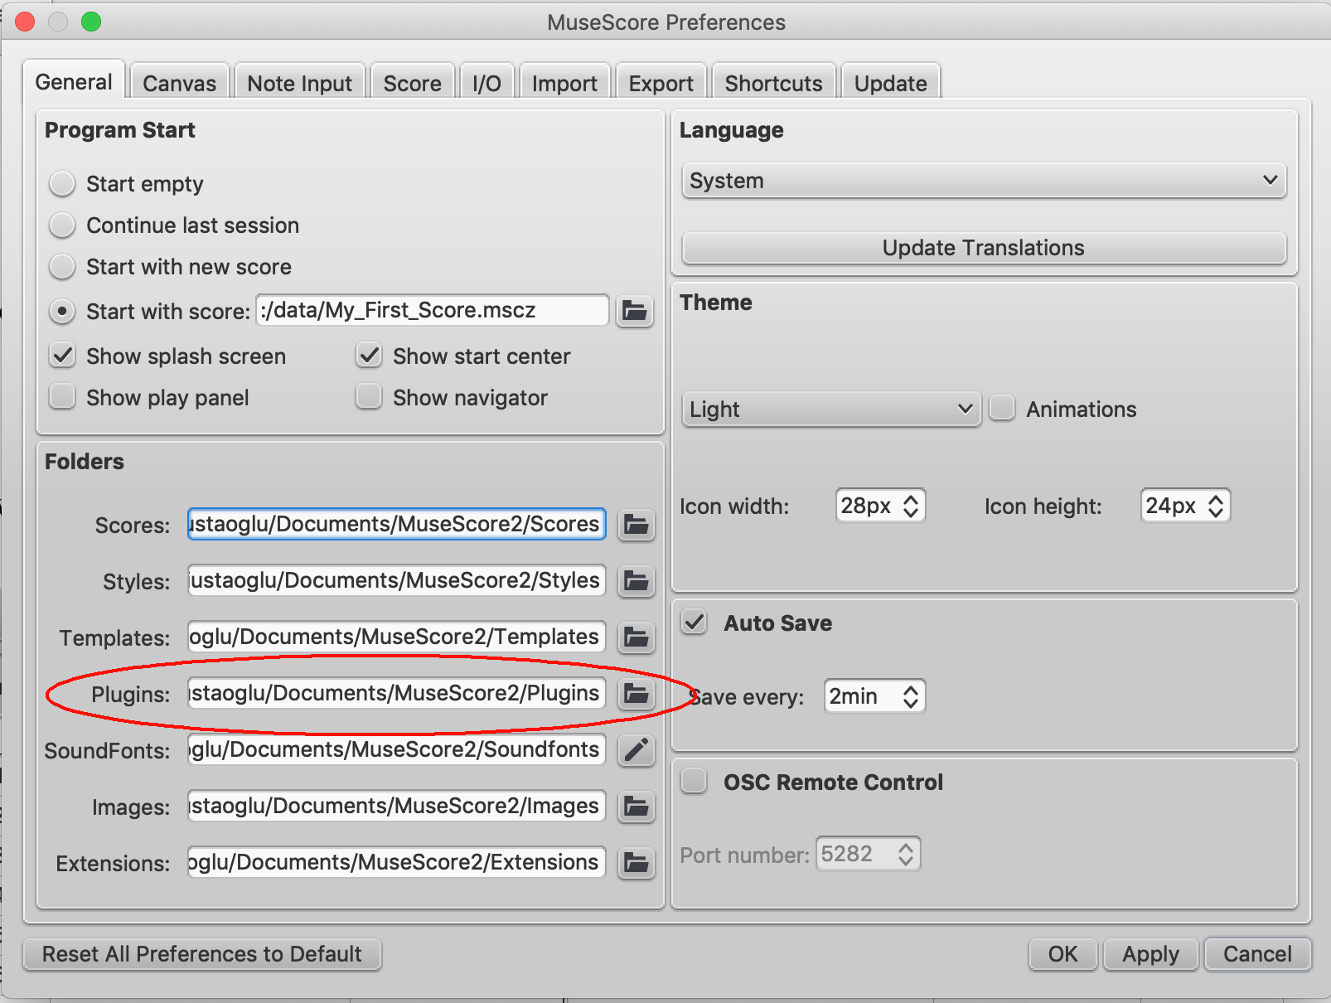Image resolution: width=1331 pixels, height=1003 pixels.
Task: Close the MuseScore Preferences window
Action: (x=25, y=22)
